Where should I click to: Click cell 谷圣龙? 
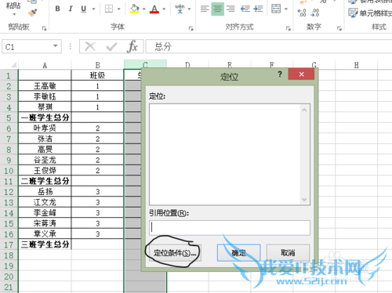45,160
